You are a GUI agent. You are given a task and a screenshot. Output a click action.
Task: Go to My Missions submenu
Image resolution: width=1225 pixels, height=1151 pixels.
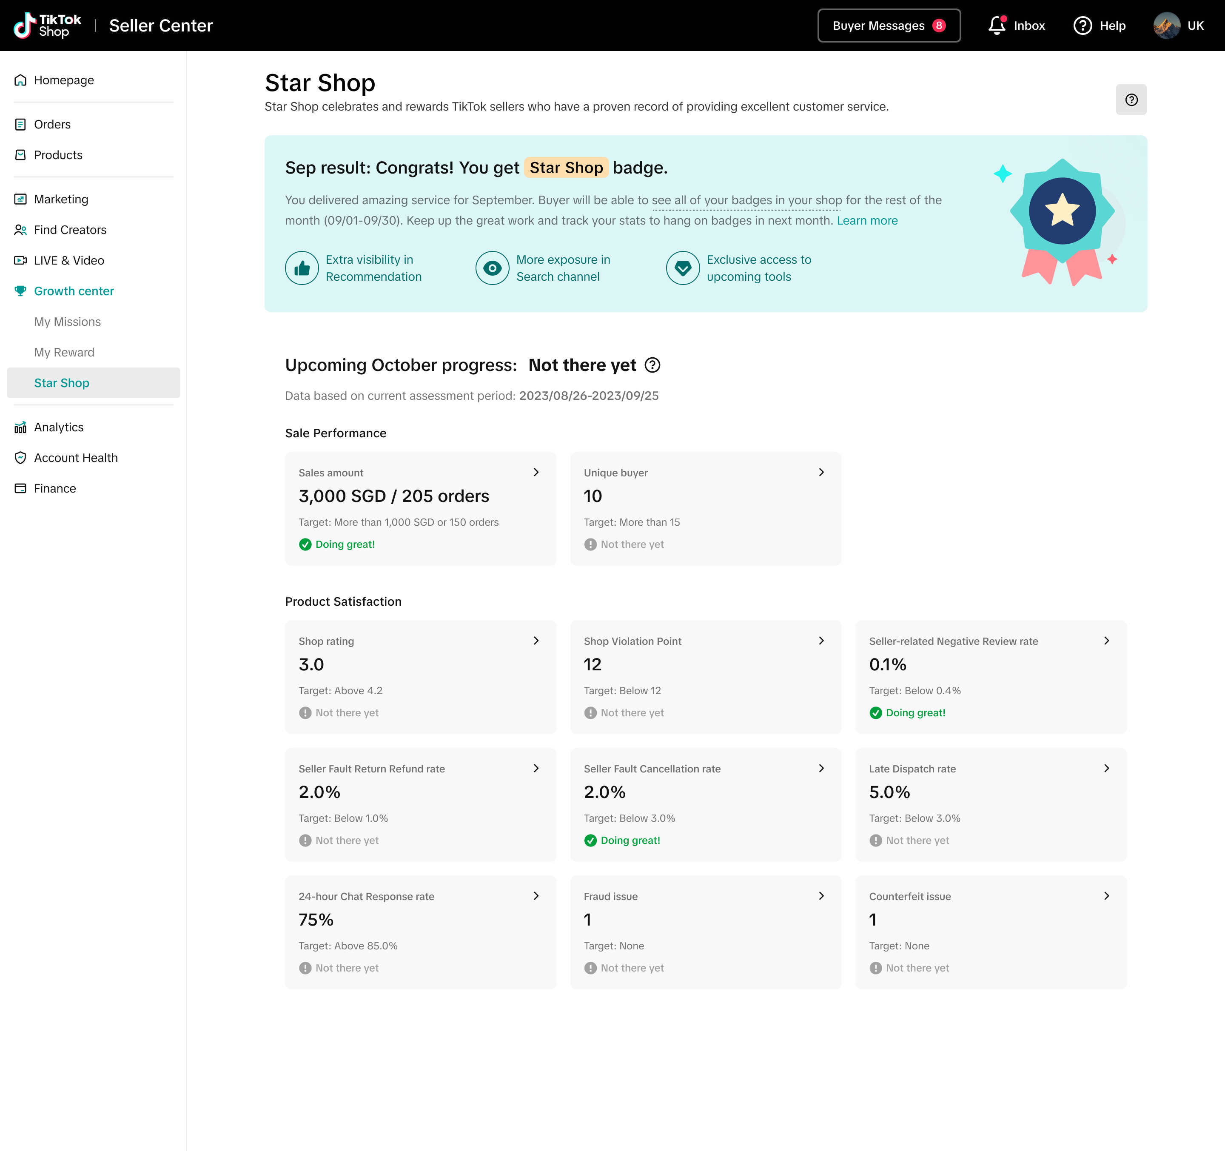coord(67,322)
